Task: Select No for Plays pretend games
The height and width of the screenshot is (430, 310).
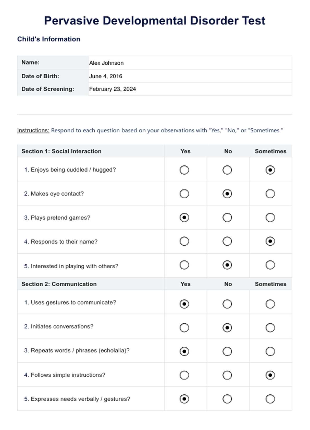Action: pyautogui.click(x=227, y=218)
